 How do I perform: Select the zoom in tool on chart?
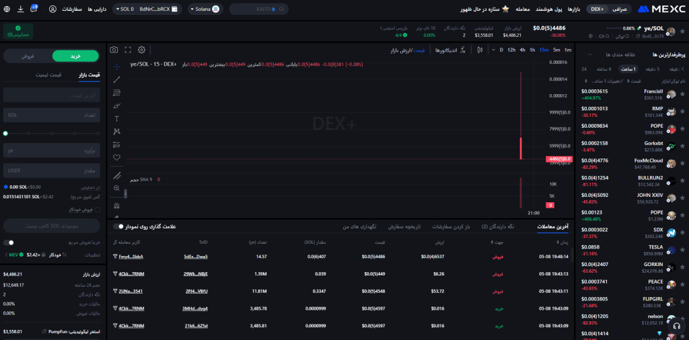[116, 188]
